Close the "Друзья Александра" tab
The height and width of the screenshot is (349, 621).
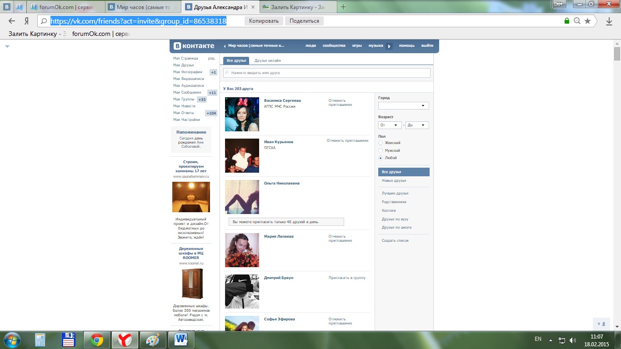pos(253,7)
